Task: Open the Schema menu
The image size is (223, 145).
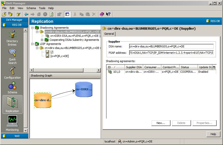Action: point(31,8)
